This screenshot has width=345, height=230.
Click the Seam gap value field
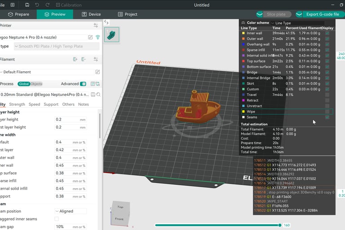pyautogui.click(x=71, y=227)
